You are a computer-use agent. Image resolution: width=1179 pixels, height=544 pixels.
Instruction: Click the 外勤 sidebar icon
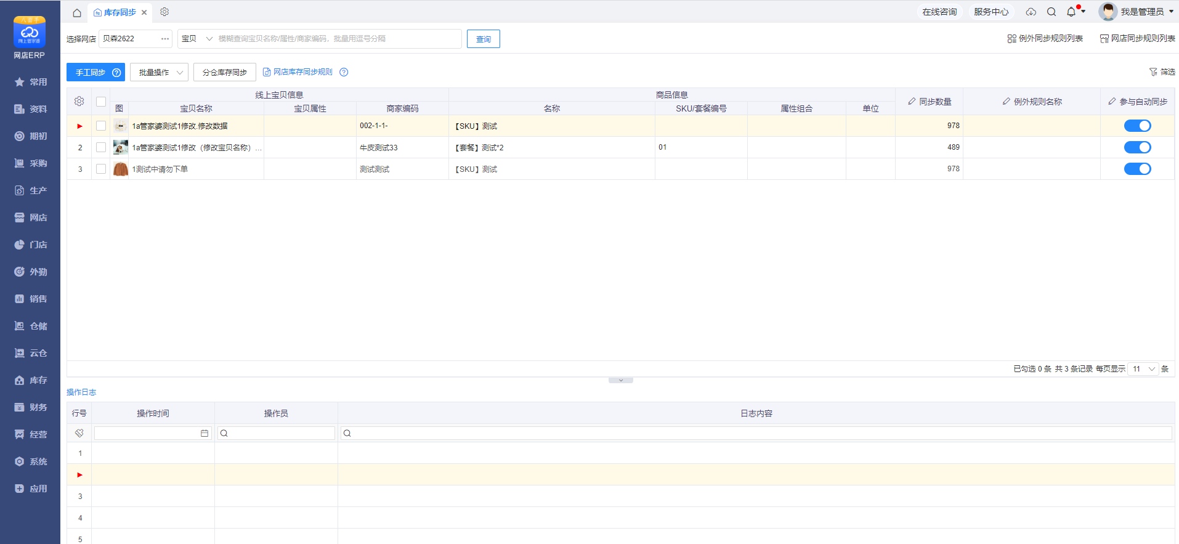(19, 272)
